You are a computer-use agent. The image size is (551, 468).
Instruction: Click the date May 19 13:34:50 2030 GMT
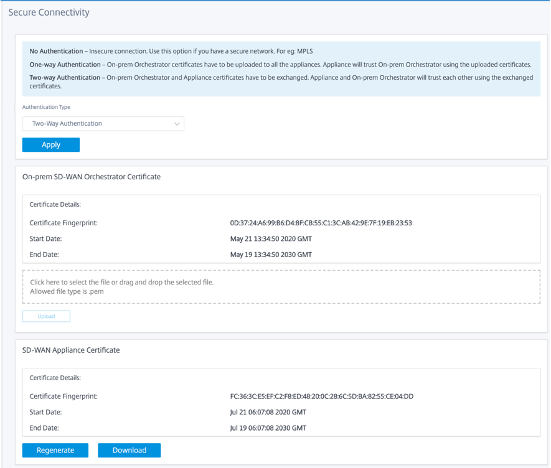271,255
